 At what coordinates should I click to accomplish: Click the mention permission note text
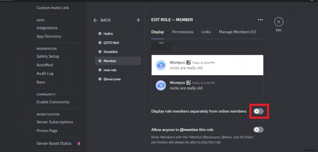click(203, 140)
